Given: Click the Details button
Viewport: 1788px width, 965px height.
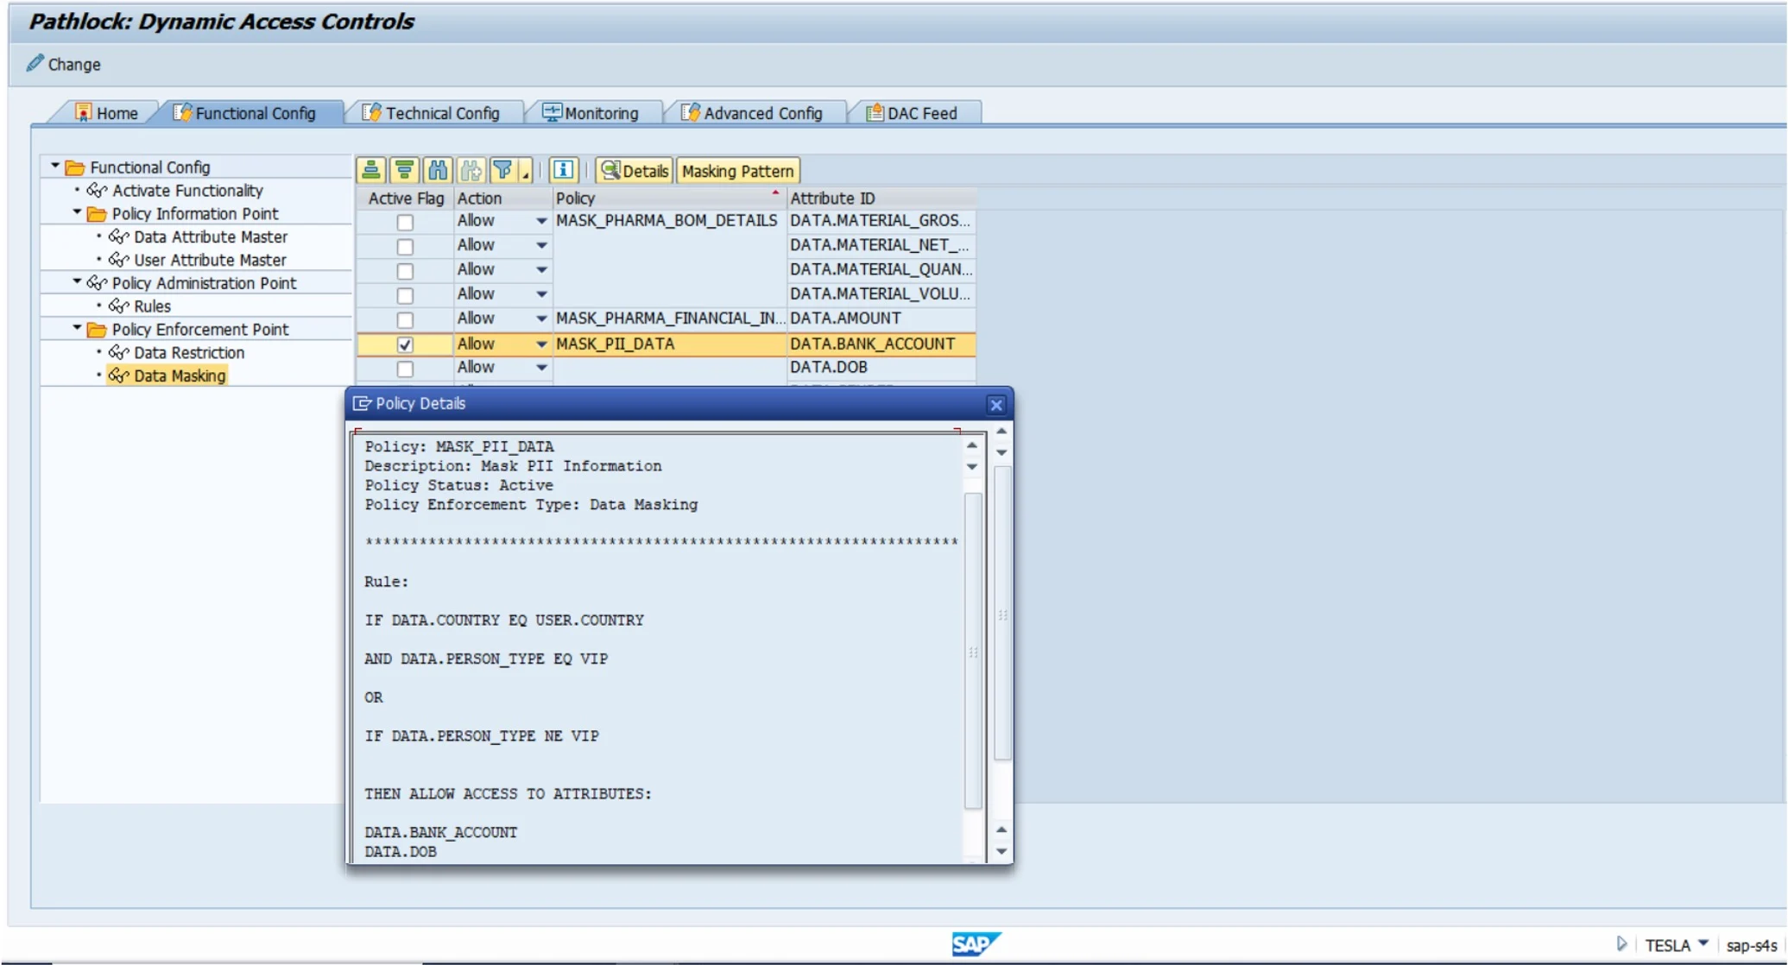Looking at the screenshot, I should tap(634, 171).
